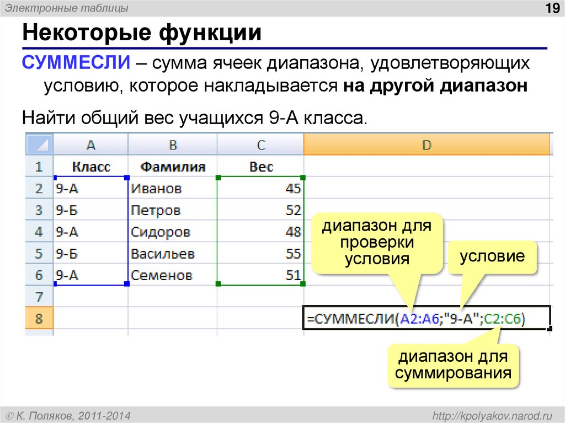Click the 'условие' callout label

(492, 256)
